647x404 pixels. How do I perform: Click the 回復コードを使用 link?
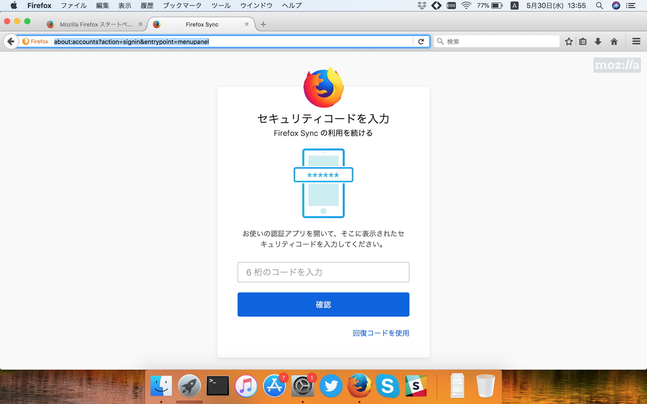click(x=382, y=333)
